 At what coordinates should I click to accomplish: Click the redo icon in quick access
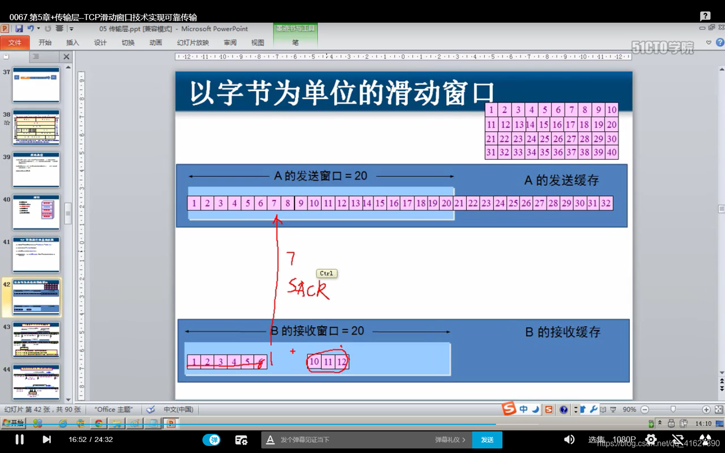tap(48, 29)
